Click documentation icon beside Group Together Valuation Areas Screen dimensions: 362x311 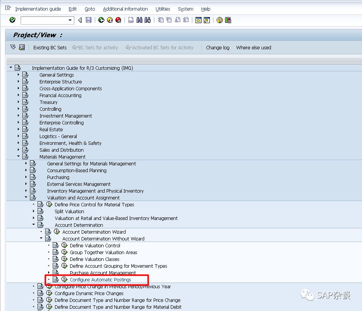click(56, 252)
